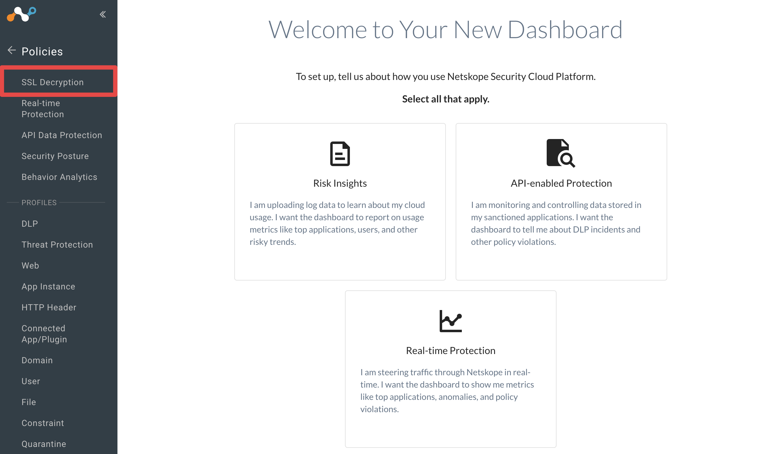
Task: Open Behavior Analytics policies
Action: click(x=59, y=177)
